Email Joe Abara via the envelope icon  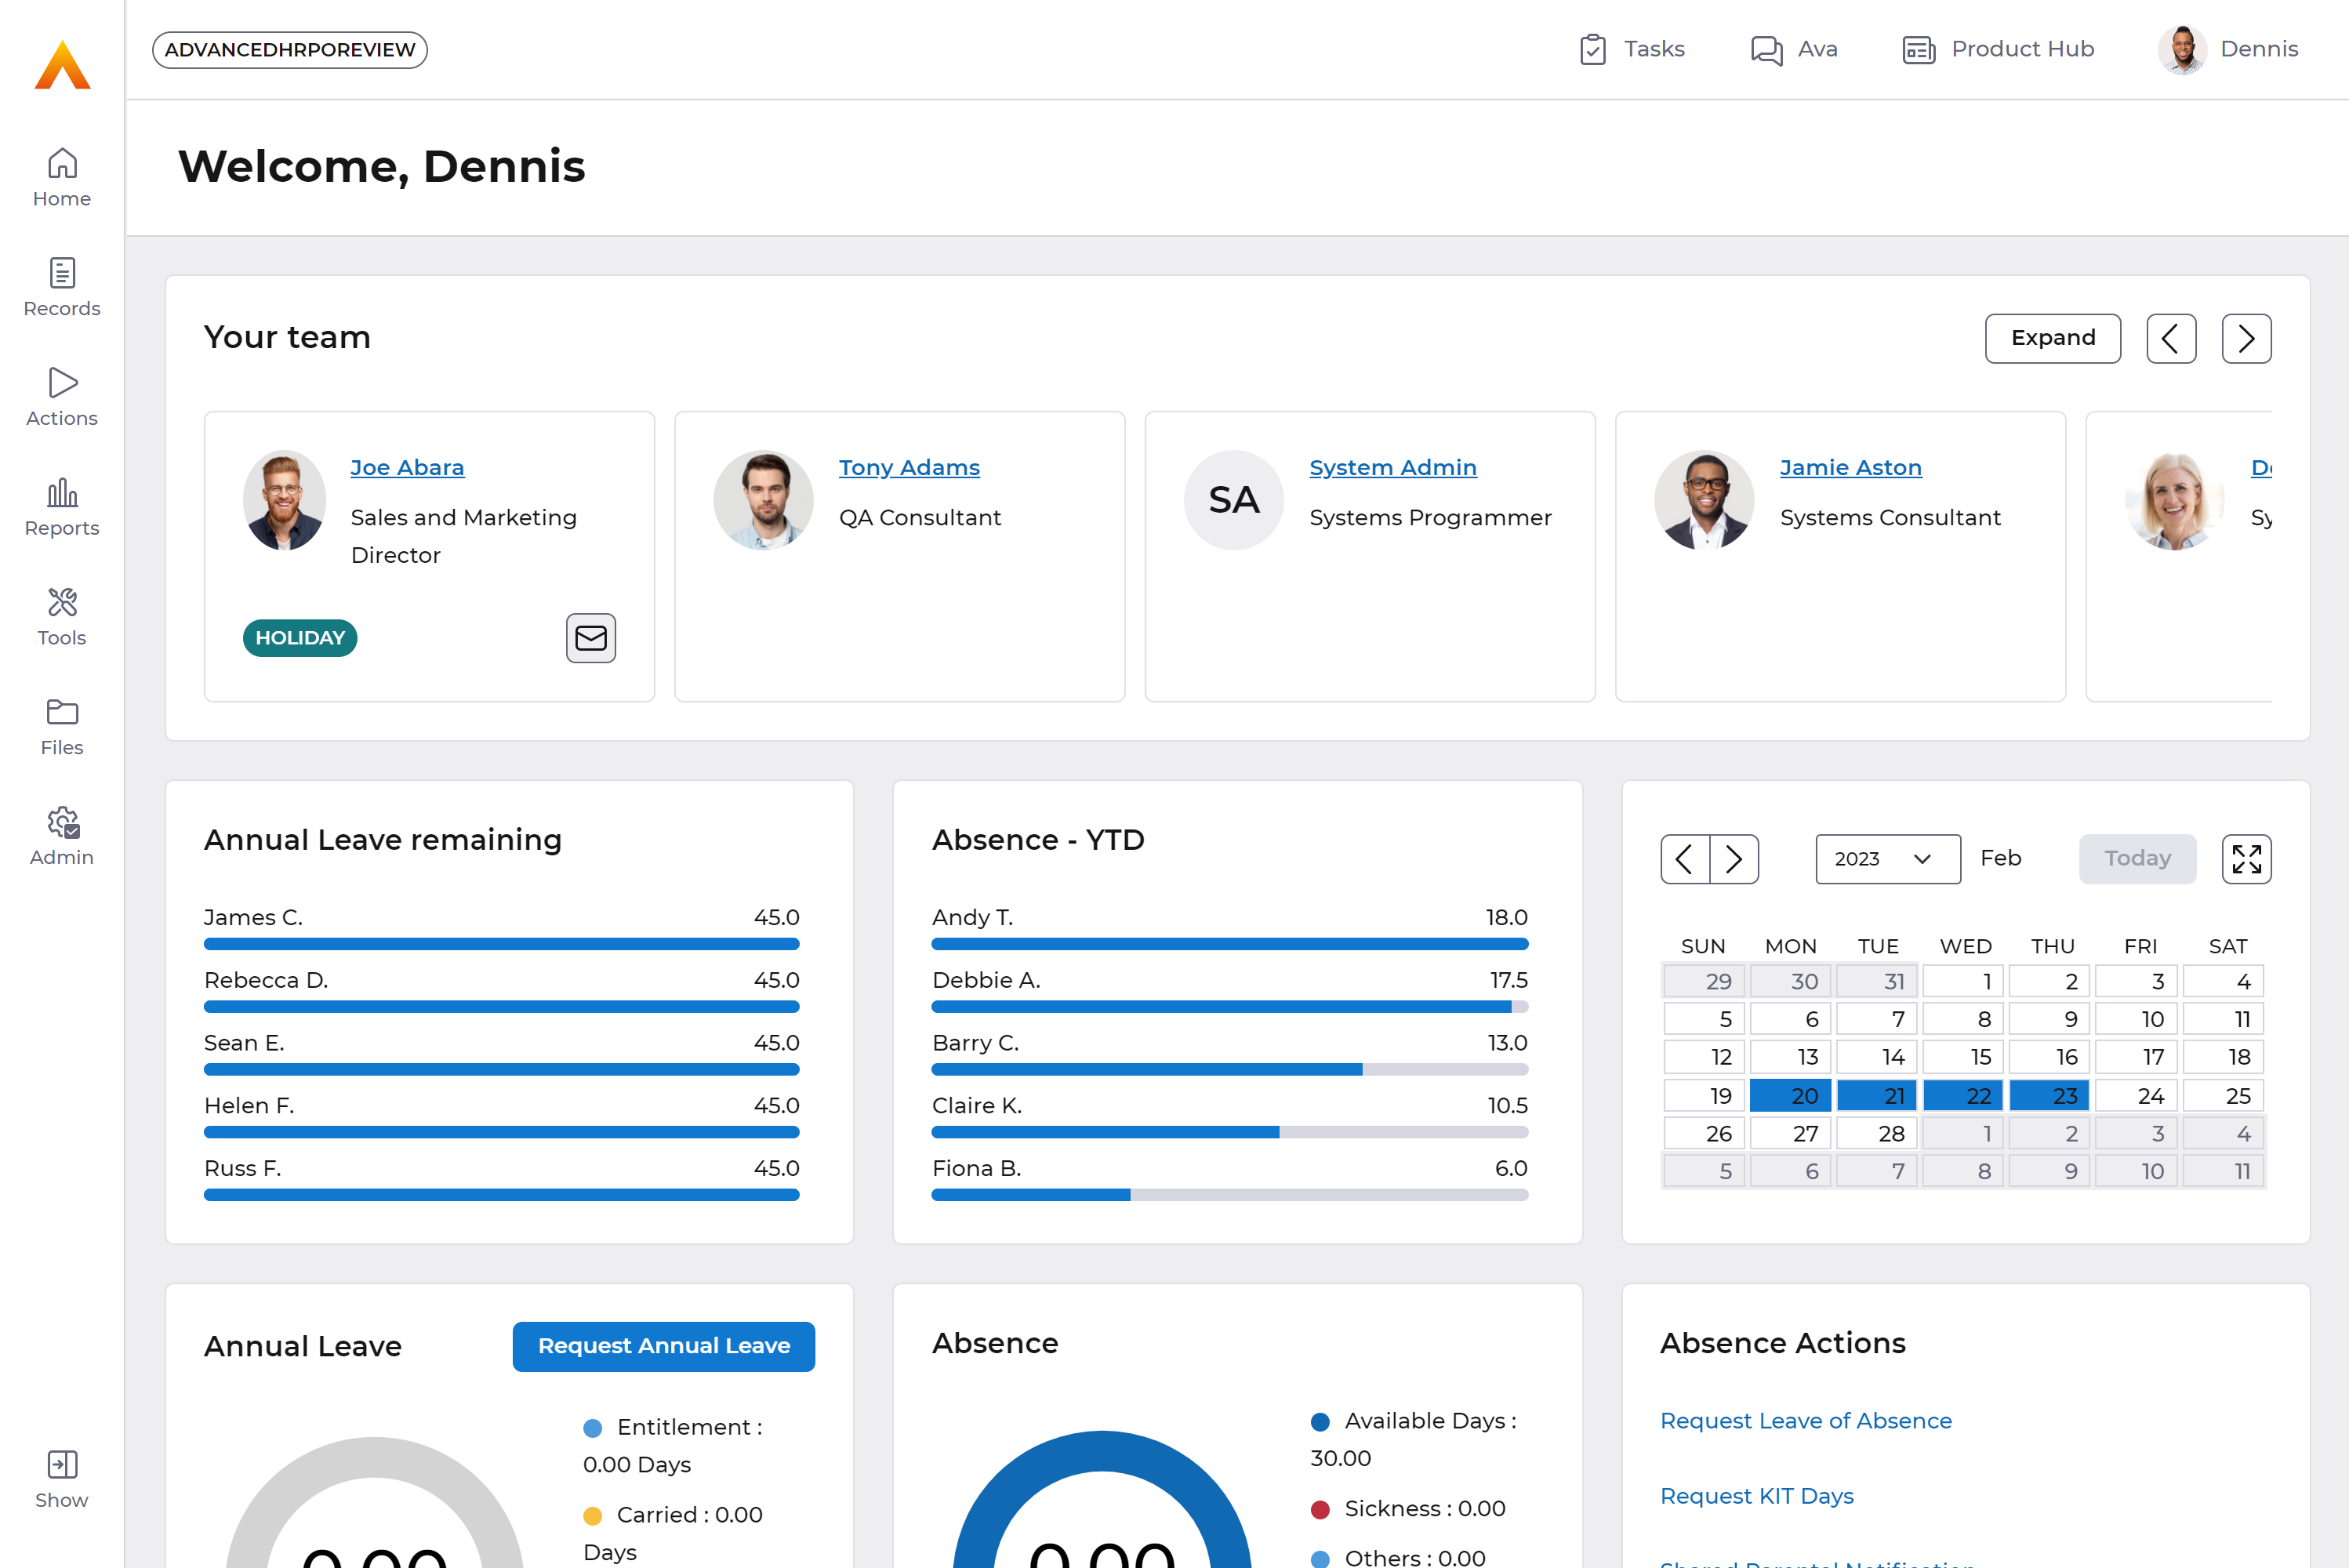(x=591, y=638)
